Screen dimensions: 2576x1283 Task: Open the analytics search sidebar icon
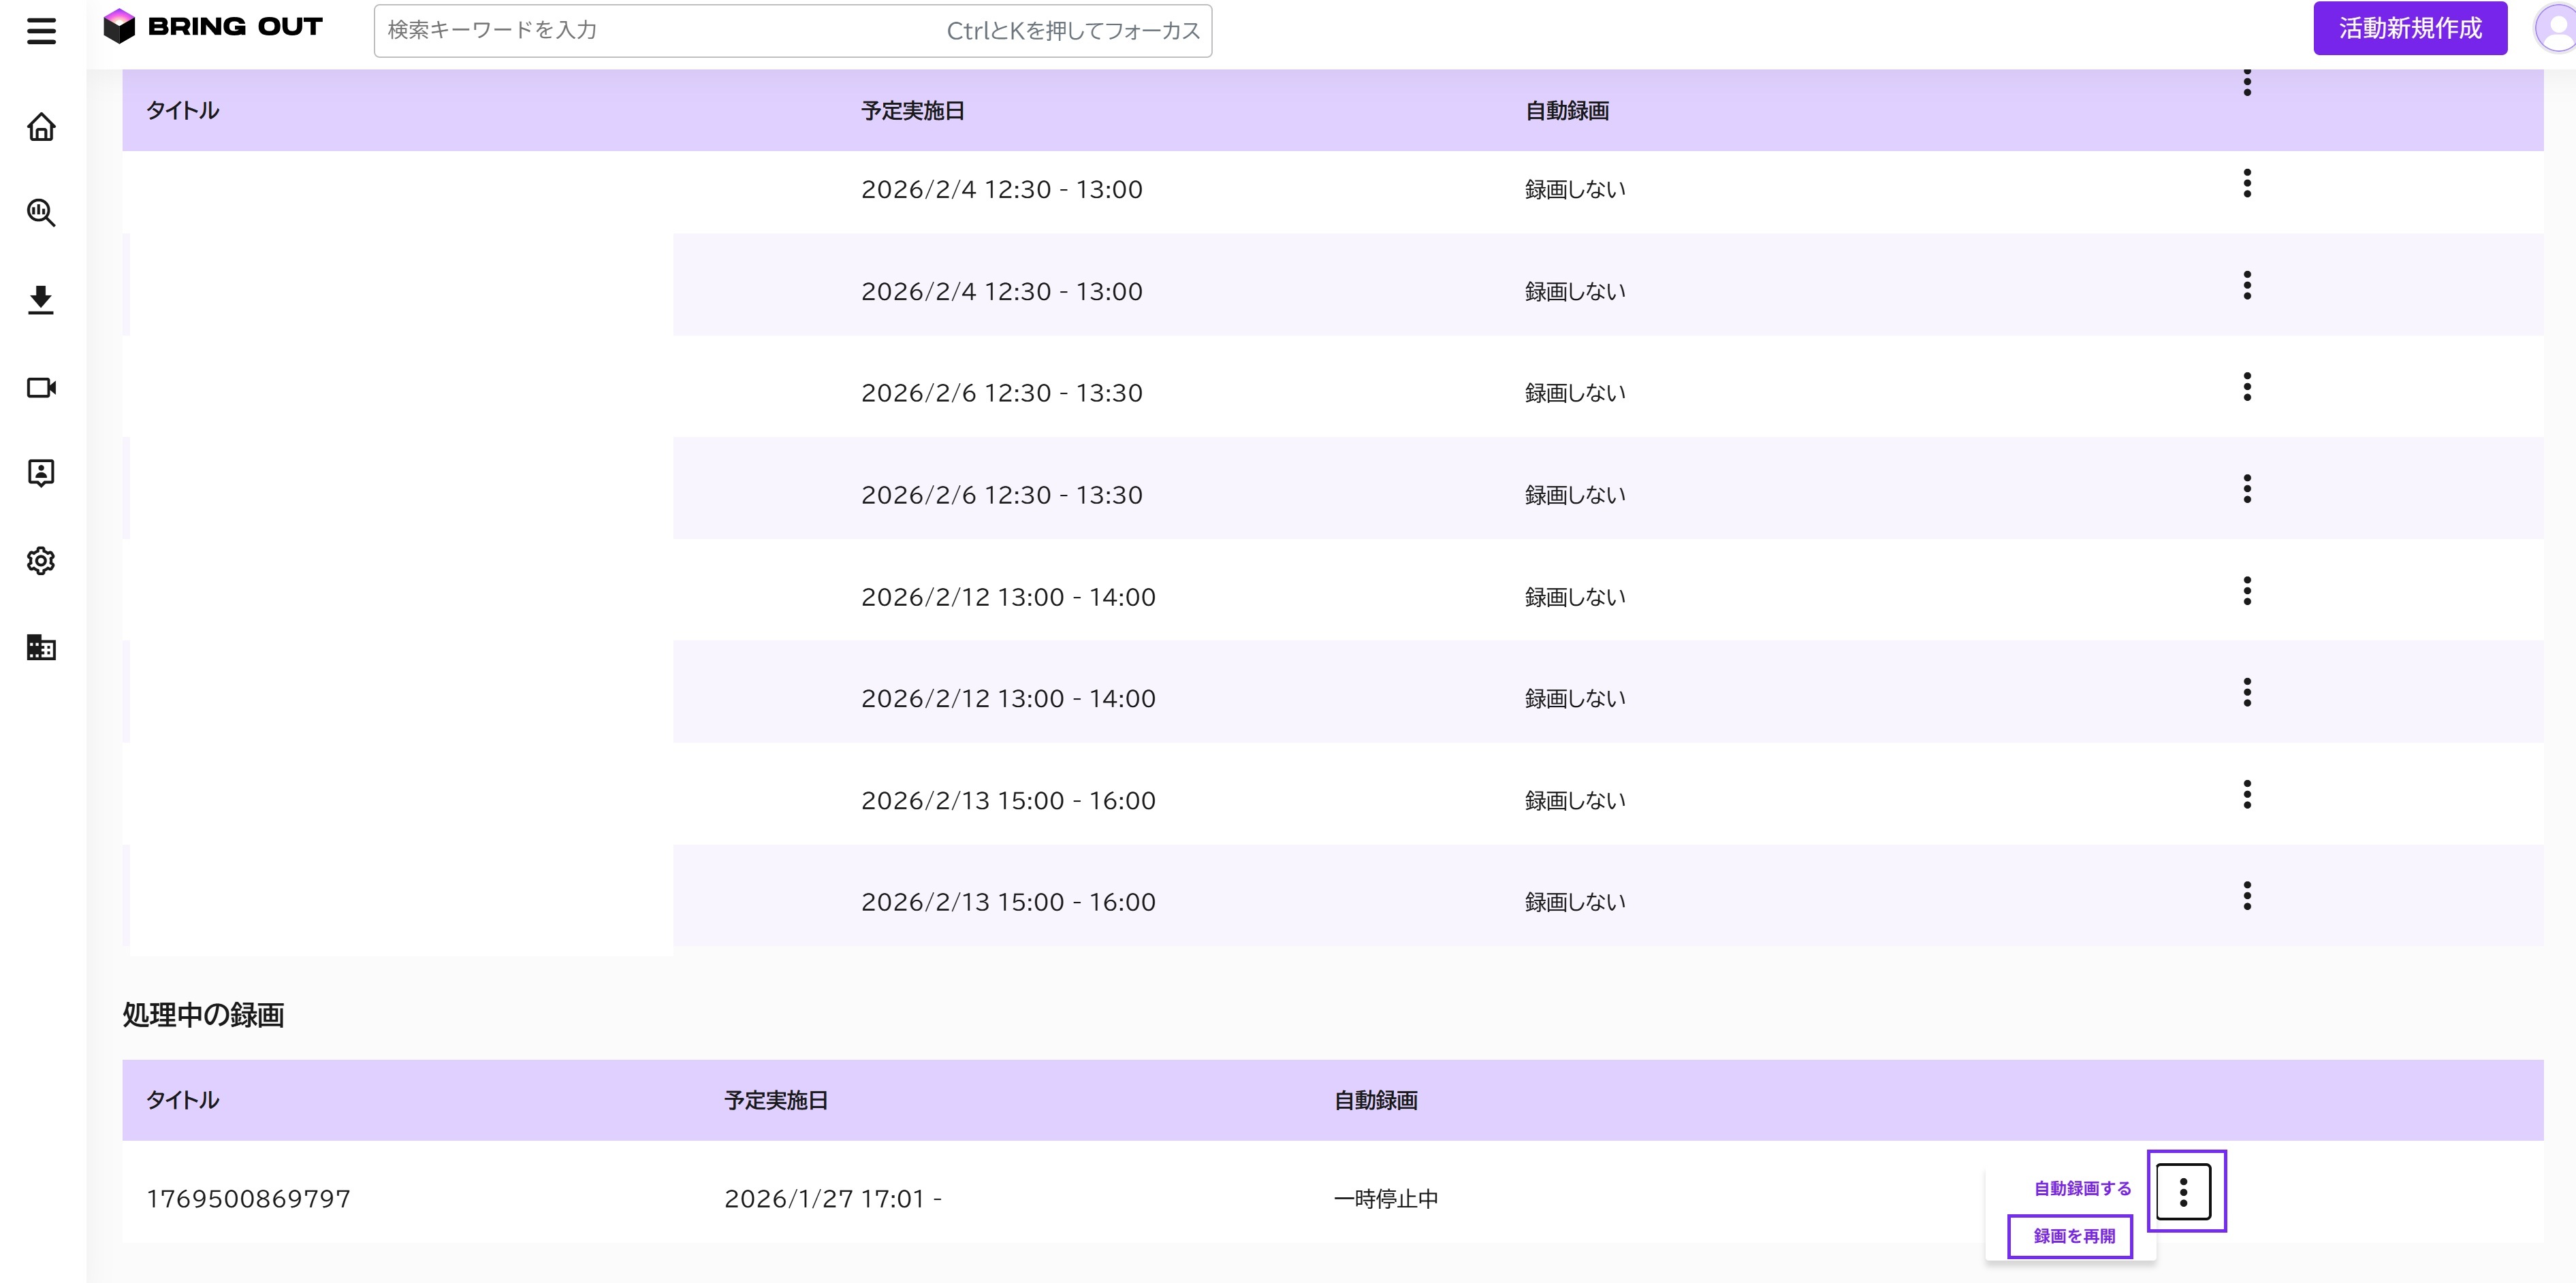[x=41, y=213]
